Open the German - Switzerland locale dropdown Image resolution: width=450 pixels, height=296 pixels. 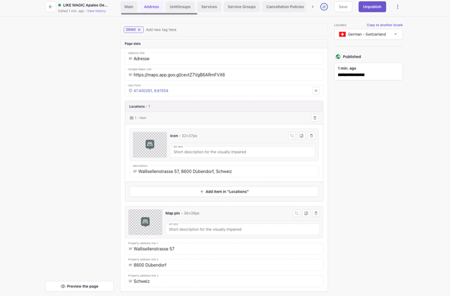click(368, 34)
